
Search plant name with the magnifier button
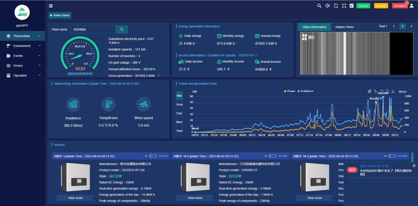click(x=122, y=29)
